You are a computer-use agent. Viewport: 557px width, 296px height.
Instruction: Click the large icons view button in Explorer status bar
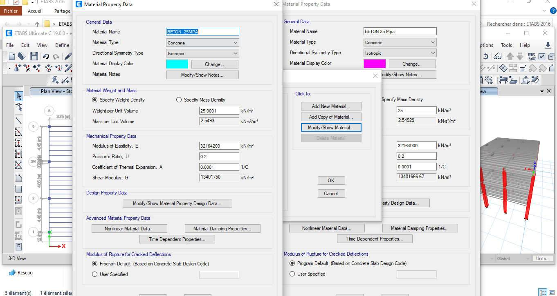click(x=551, y=292)
